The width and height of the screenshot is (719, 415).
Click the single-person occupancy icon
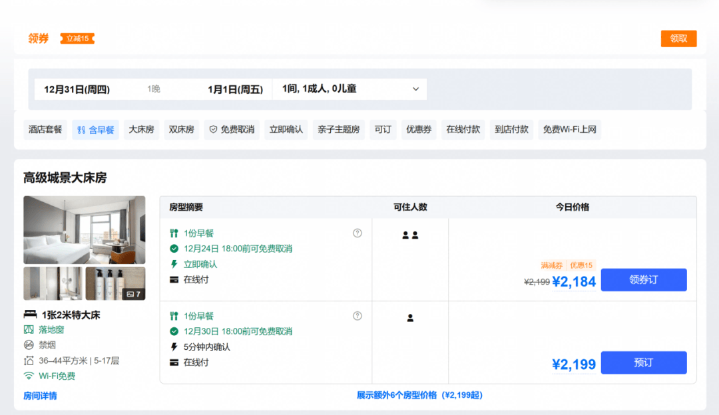(x=410, y=318)
